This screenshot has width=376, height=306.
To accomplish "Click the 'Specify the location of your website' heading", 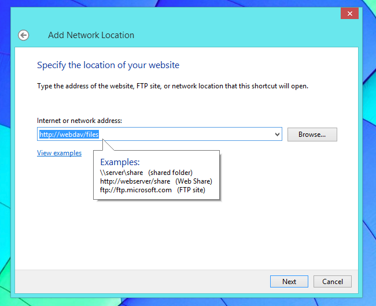I will coord(108,65).
